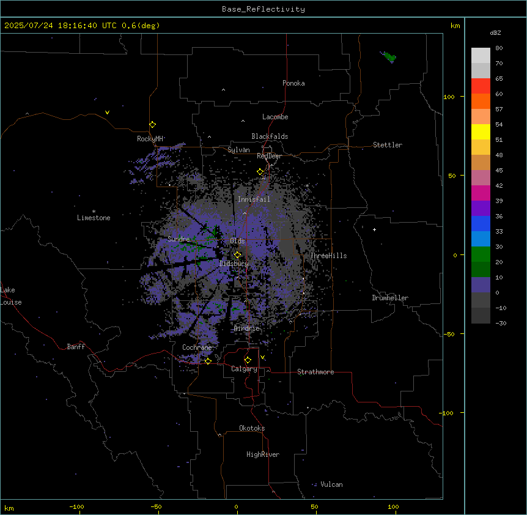This screenshot has width=527, height=515.
Task: Click the yellow diamond marker at Olds
Action: (x=238, y=255)
